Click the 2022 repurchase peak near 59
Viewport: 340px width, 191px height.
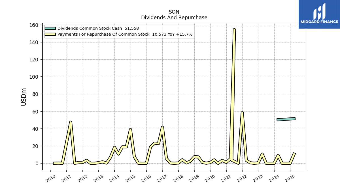click(242, 113)
